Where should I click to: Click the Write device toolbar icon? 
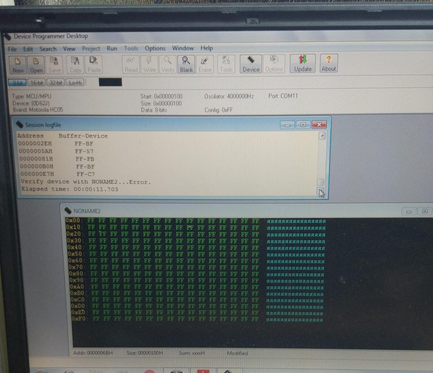tap(150, 65)
